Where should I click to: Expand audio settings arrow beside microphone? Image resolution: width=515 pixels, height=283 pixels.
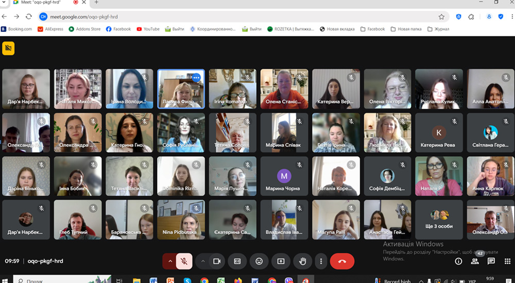169,261
